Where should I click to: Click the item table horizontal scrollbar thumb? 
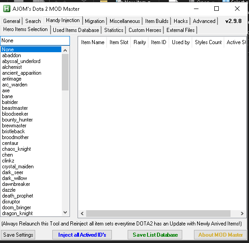[158, 214]
